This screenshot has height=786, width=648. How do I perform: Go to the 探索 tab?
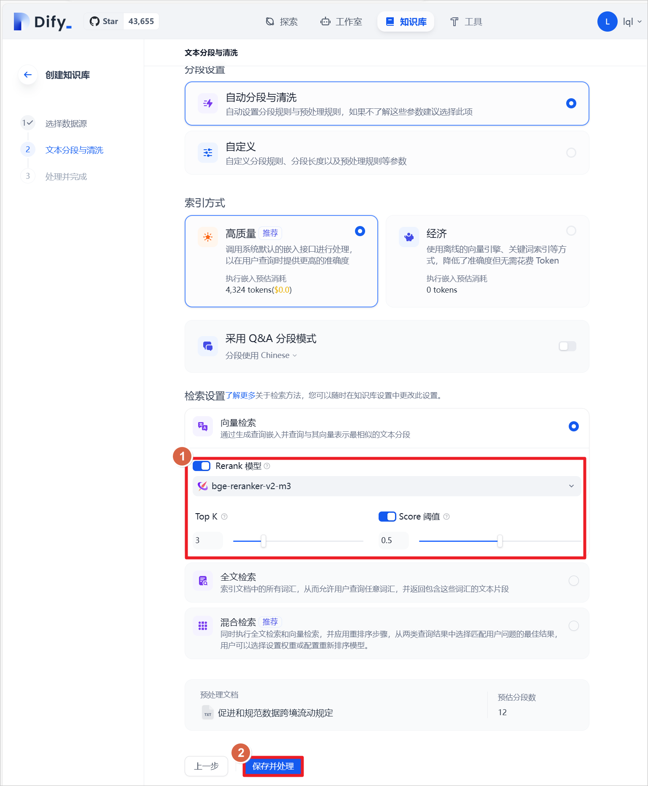(x=282, y=22)
